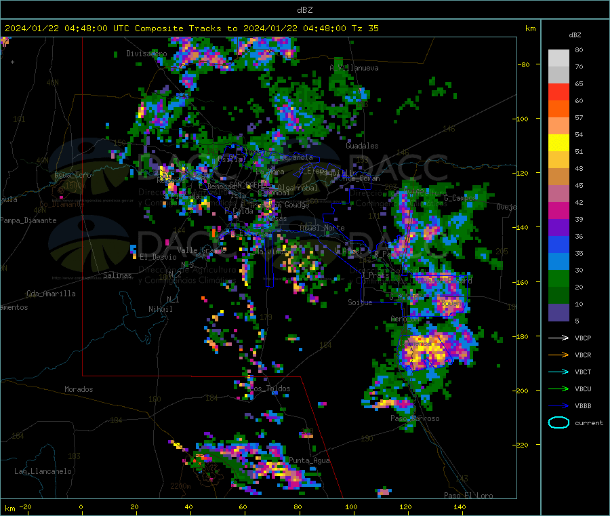Image resolution: width=610 pixels, height=516 pixels.
Task: Click the 'Atuel_Norte' map label
Action: click(x=322, y=228)
